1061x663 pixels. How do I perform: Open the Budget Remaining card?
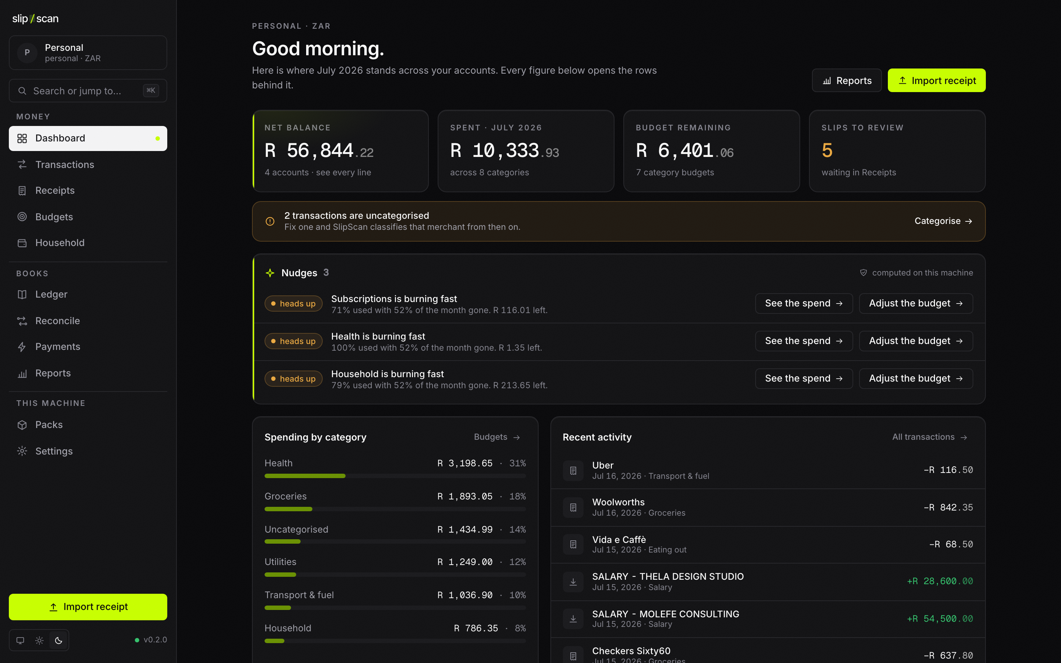pyautogui.click(x=712, y=151)
